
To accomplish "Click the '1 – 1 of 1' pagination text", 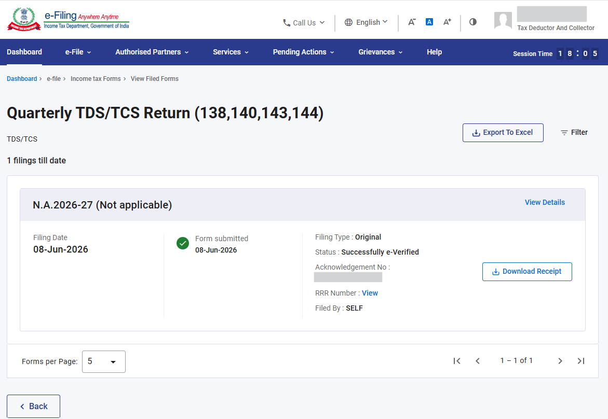I will [516, 360].
